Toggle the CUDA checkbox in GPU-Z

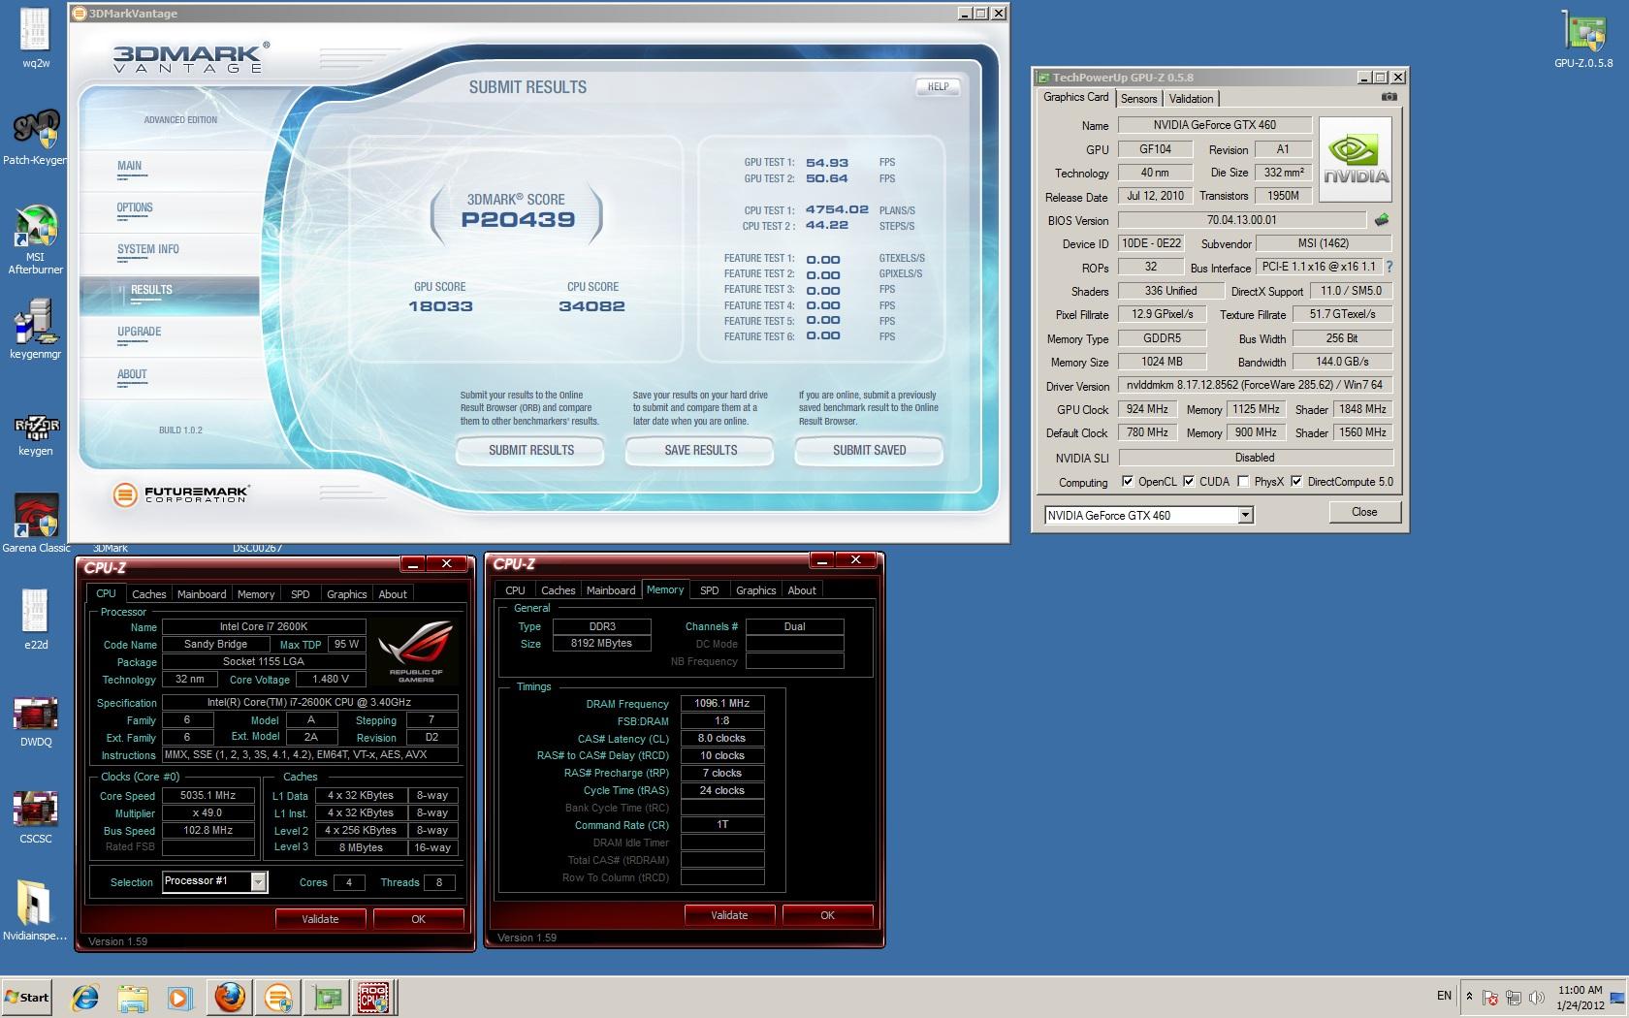coord(1189,482)
